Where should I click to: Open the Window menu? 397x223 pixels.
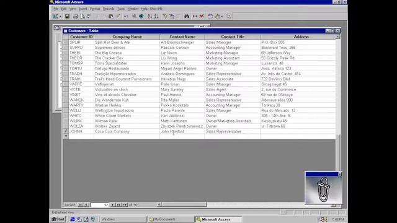tap(133, 9)
